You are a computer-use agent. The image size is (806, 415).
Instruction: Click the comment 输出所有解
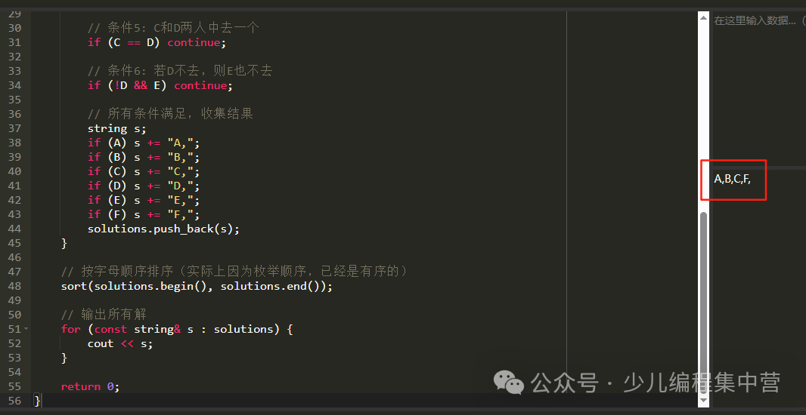point(104,315)
